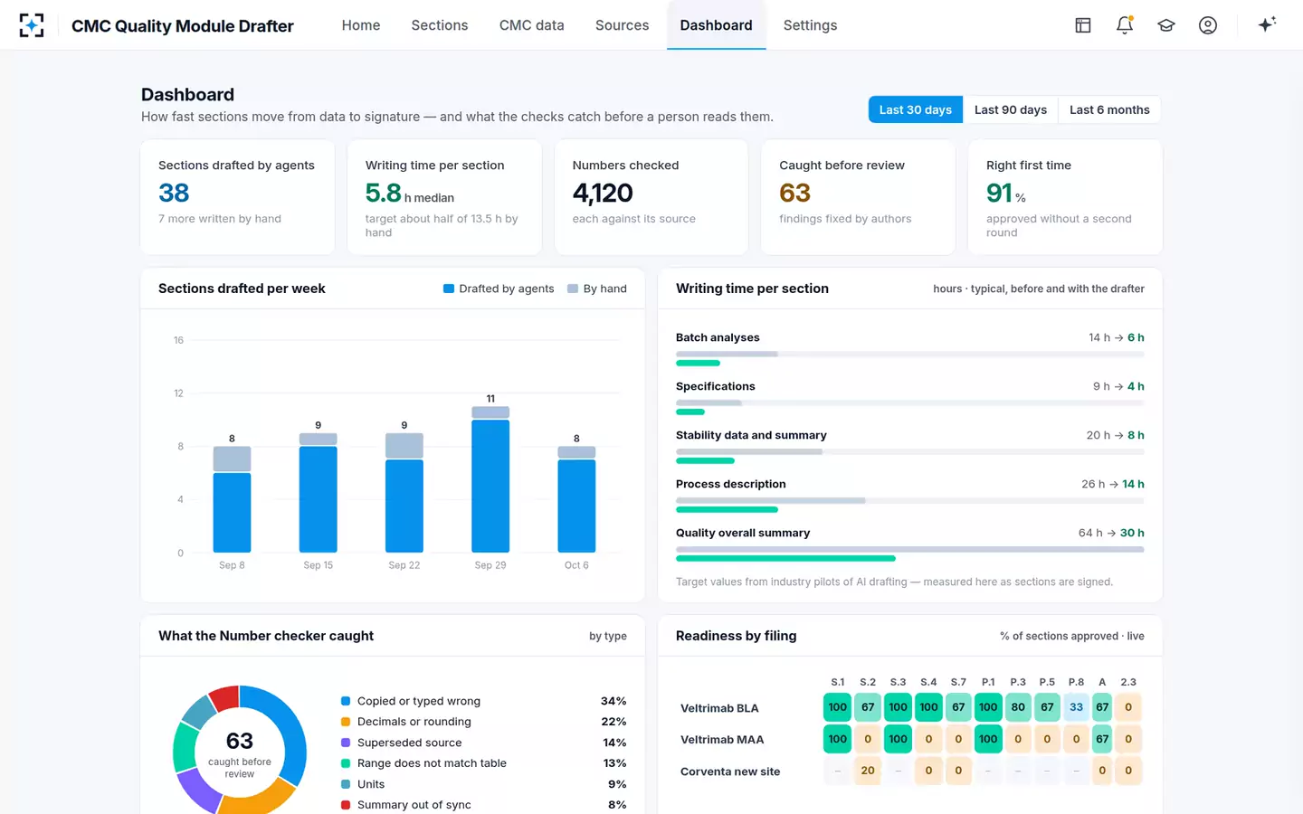Click the Sep 8 bar in weekly chart
This screenshot has width=1303, height=814.
pos(232,499)
